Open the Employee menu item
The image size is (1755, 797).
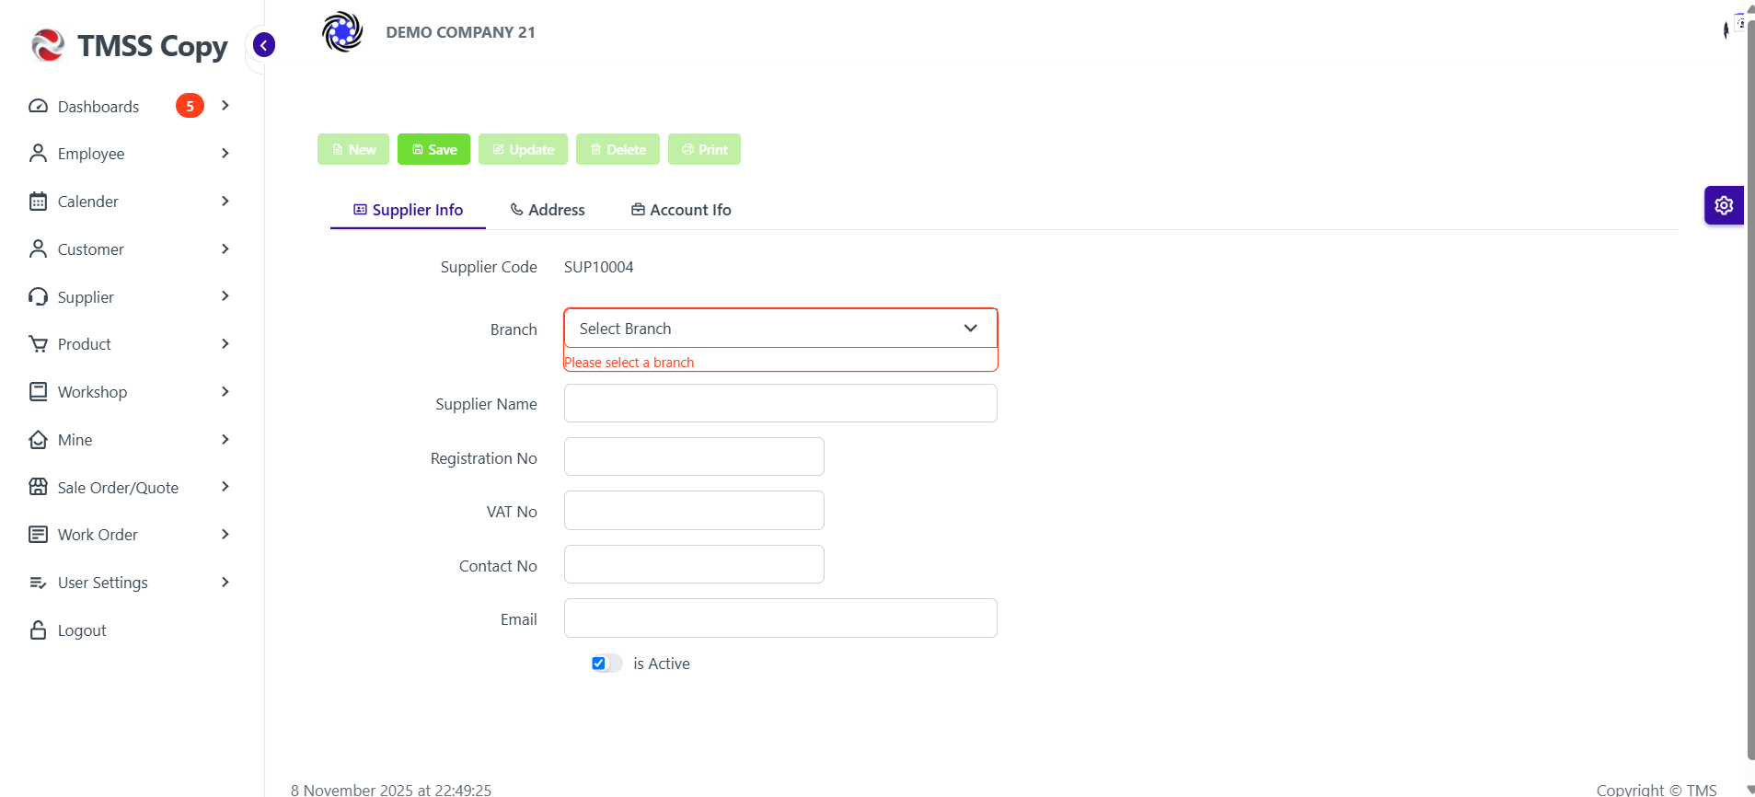(x=129, y=153)
